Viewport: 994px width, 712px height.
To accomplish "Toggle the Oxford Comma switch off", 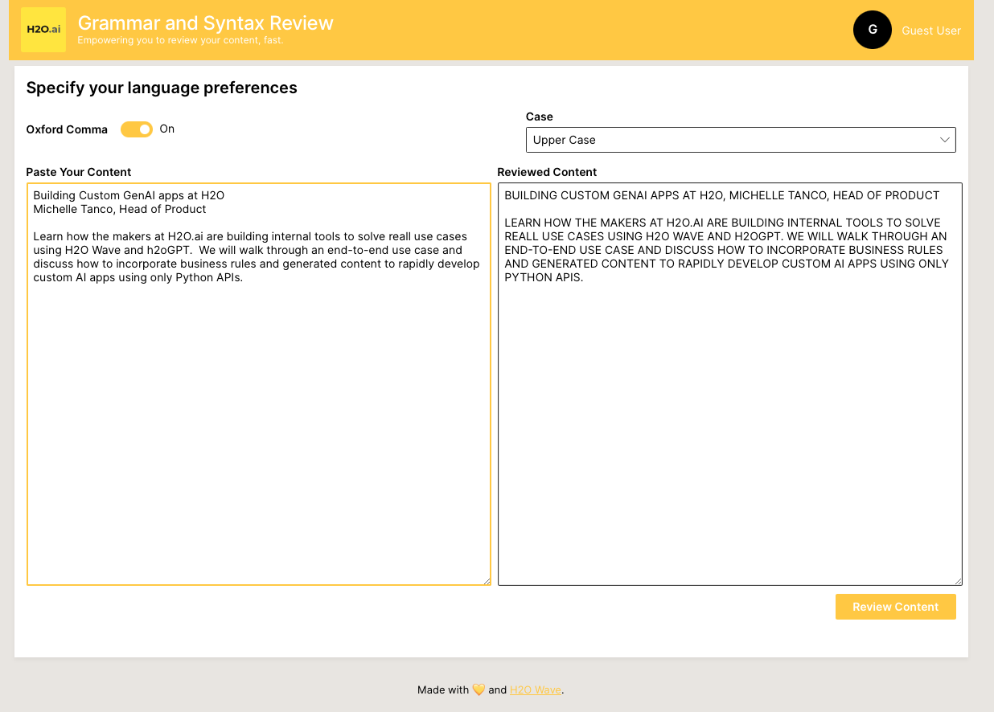I will point(137,129).
